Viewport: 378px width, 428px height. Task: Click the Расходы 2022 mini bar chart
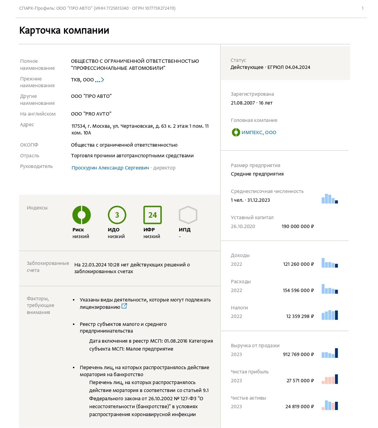(x=330, y=289)
